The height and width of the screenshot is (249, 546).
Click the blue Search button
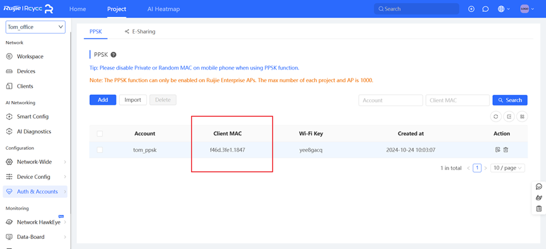510,100
